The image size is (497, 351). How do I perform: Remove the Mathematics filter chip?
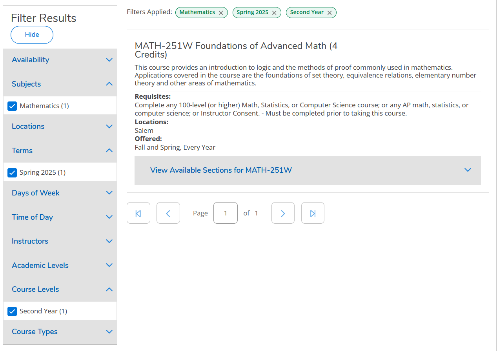pyautogui.click(x=221, y=13)
